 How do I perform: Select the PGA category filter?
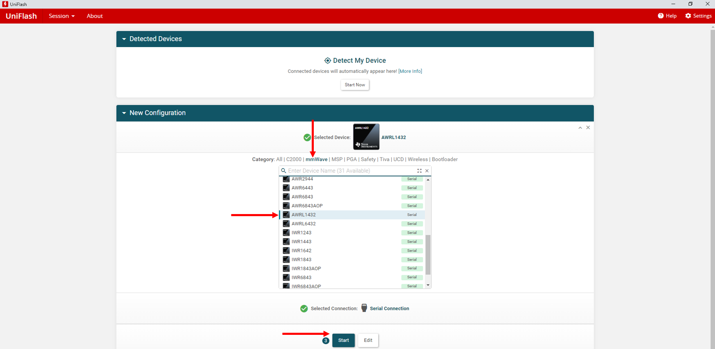(x=352, y=160)
